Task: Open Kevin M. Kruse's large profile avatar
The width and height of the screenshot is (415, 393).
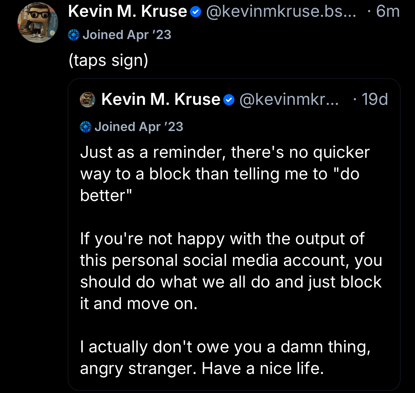Action: 38,23
